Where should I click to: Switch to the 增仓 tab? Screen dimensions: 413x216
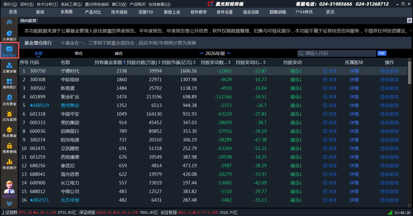[79, 53]
